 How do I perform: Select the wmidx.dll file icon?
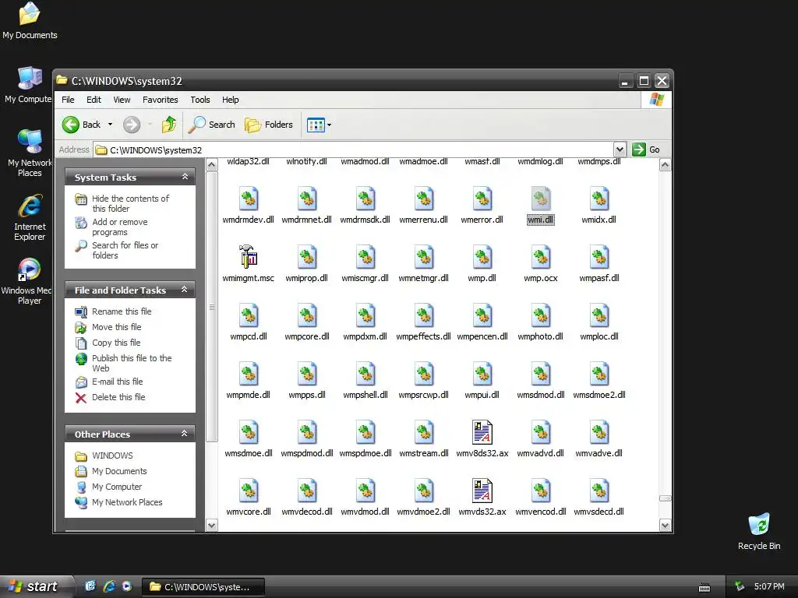click(599, 198)
